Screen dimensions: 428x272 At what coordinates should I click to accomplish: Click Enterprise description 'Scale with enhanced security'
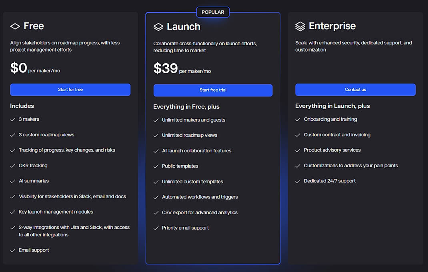tap(354, 46)
